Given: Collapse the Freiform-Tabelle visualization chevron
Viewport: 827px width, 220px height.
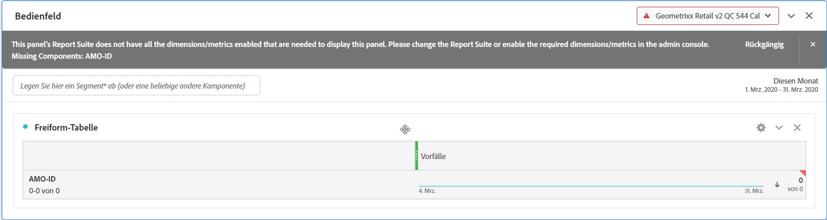Looking at the screenshot, I should coord(779,128).
